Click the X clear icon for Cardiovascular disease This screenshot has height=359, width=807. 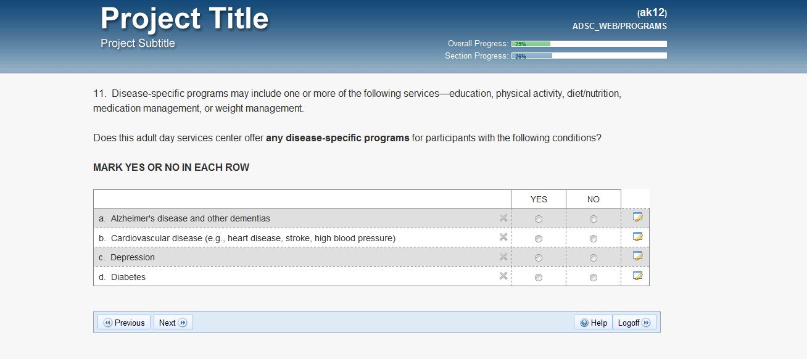coord(503,237)
